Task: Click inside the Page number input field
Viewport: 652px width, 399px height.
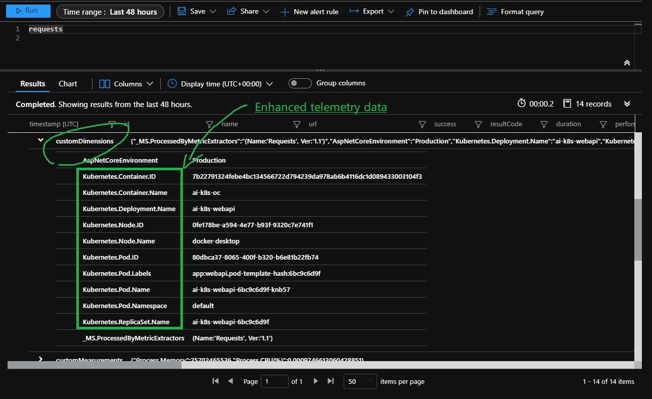Action: point(274,381)
